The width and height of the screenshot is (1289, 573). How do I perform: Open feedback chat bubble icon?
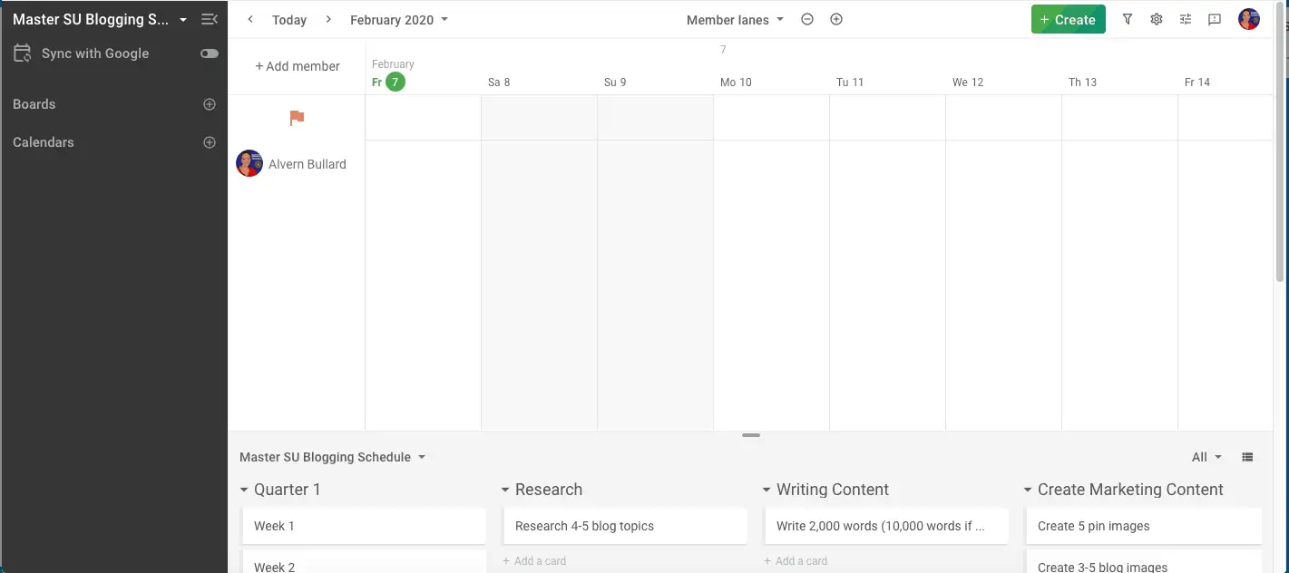point(1215,19)
